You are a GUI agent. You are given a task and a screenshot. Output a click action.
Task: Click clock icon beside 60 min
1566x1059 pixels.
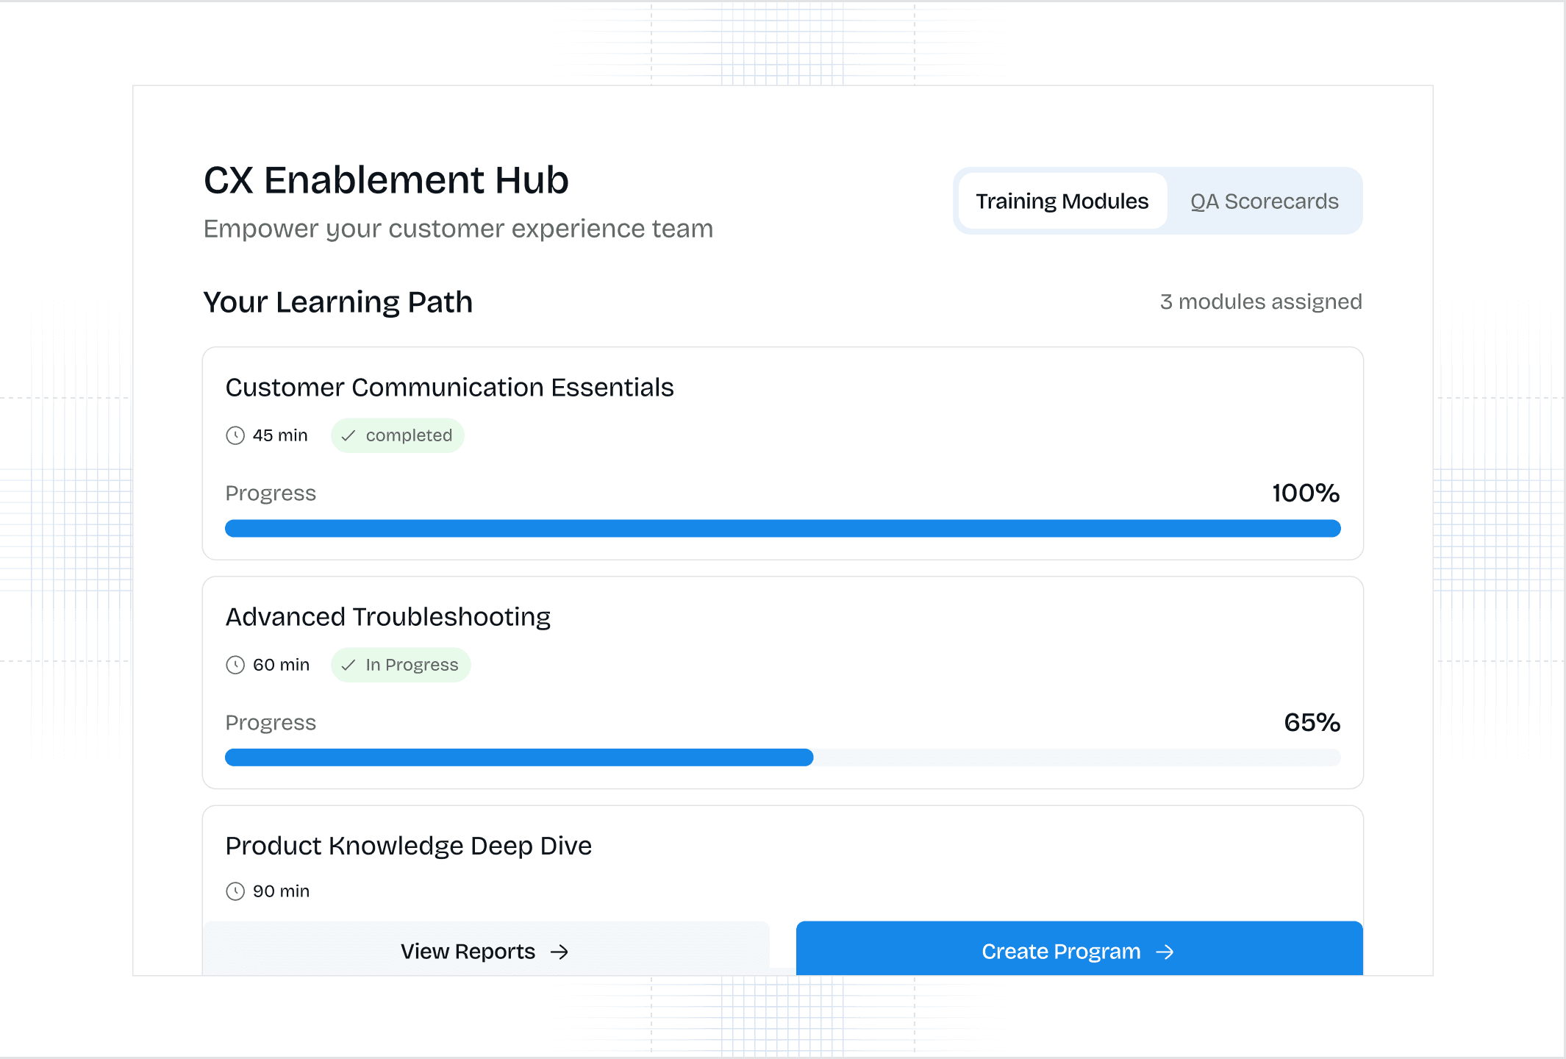tap(235, 665)
